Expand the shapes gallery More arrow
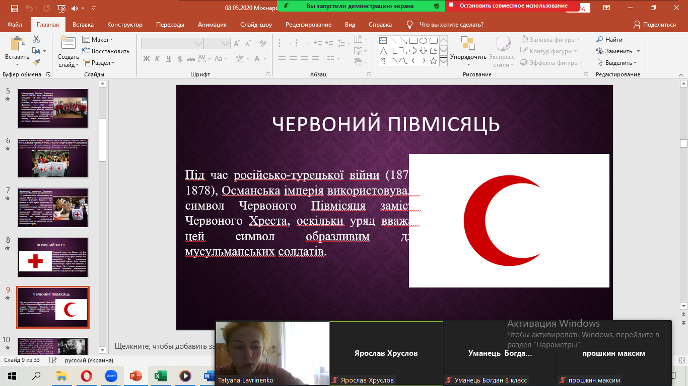This screenshot has width=688, height=386. coord(443,61)
